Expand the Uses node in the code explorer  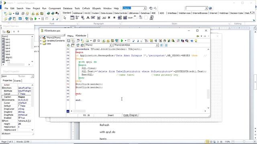pos(41,44)
